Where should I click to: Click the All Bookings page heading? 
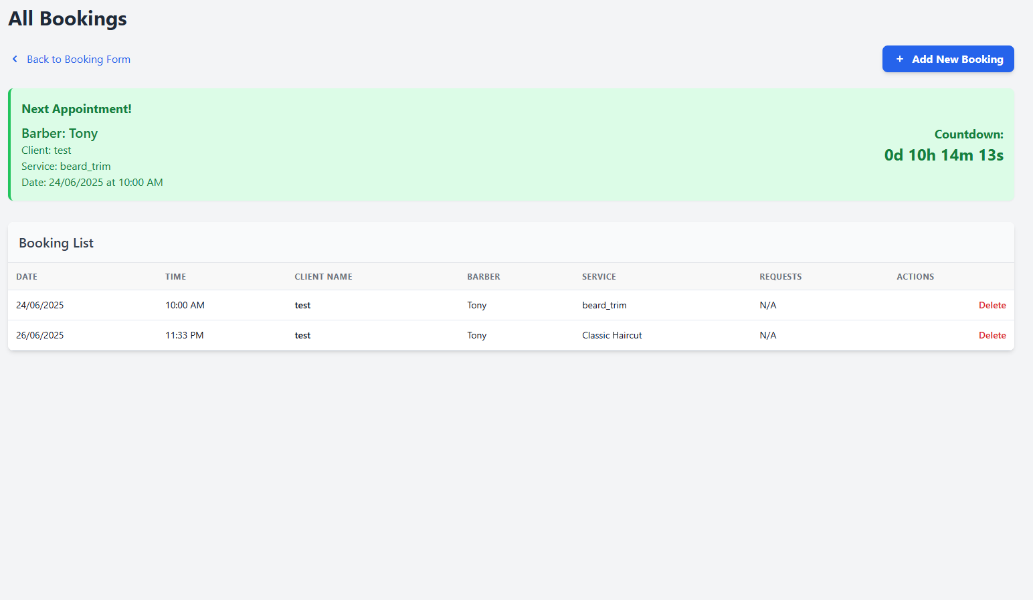(68, 19)
